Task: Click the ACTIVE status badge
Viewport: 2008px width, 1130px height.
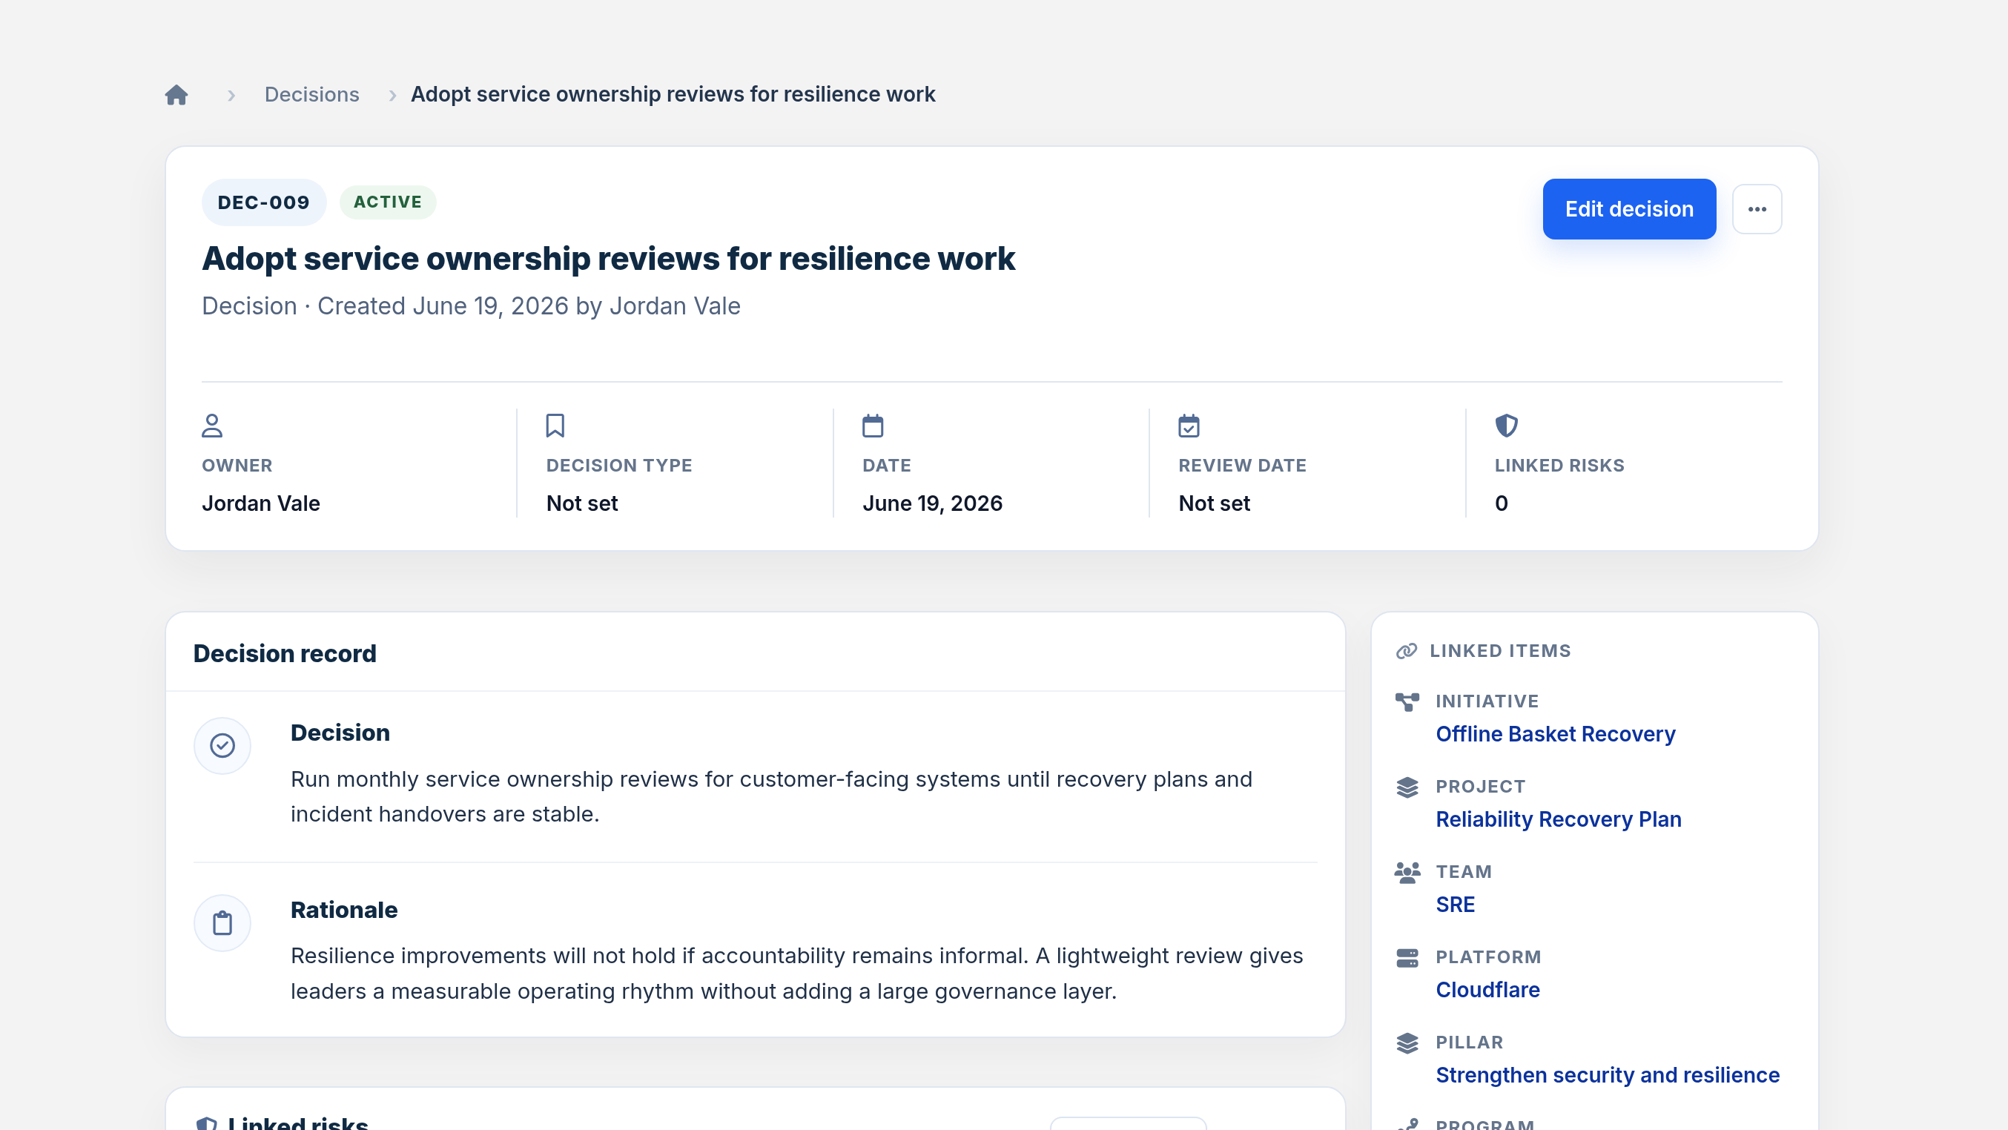Action: point(387,202)
